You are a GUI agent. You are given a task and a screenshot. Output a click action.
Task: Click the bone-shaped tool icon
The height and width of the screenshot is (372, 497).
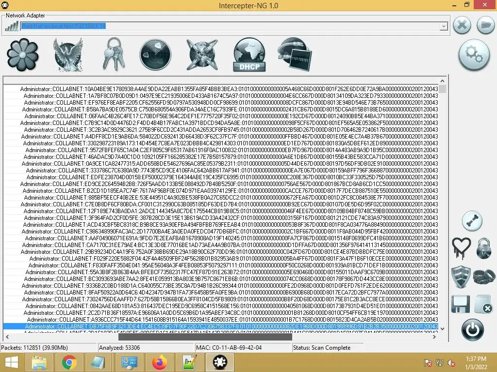click(472, 221)
